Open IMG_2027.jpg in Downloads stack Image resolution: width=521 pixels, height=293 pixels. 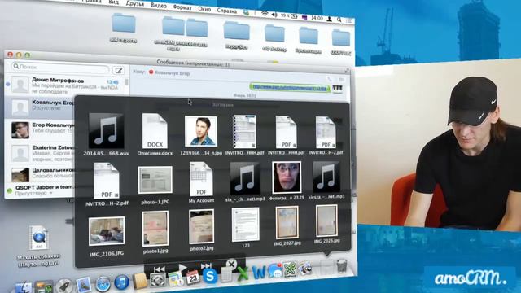tap(287, 225)
